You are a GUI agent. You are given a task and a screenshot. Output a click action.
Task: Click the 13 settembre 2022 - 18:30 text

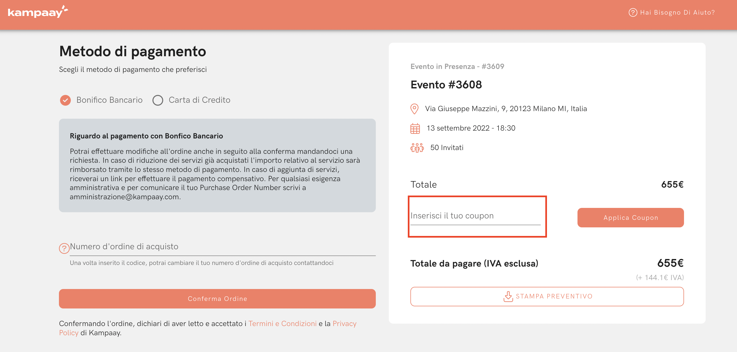point(471,128)
